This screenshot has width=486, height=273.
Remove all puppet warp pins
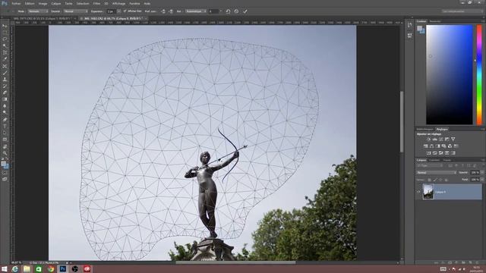click(x=228, y=11)
